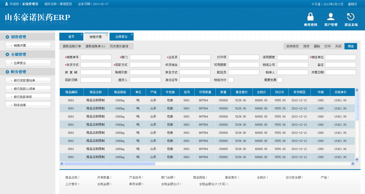Open 银行贷款通知单 in sidebar

coord(28,81)
